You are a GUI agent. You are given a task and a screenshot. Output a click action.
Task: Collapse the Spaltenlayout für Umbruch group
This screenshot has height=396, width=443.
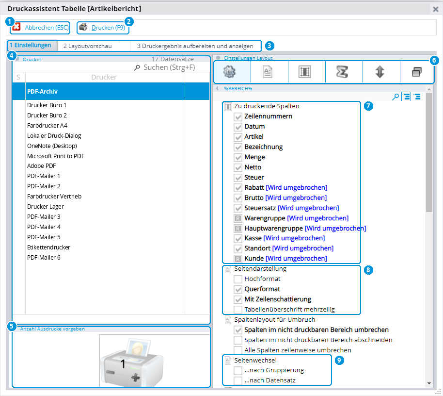pos(228,320)
